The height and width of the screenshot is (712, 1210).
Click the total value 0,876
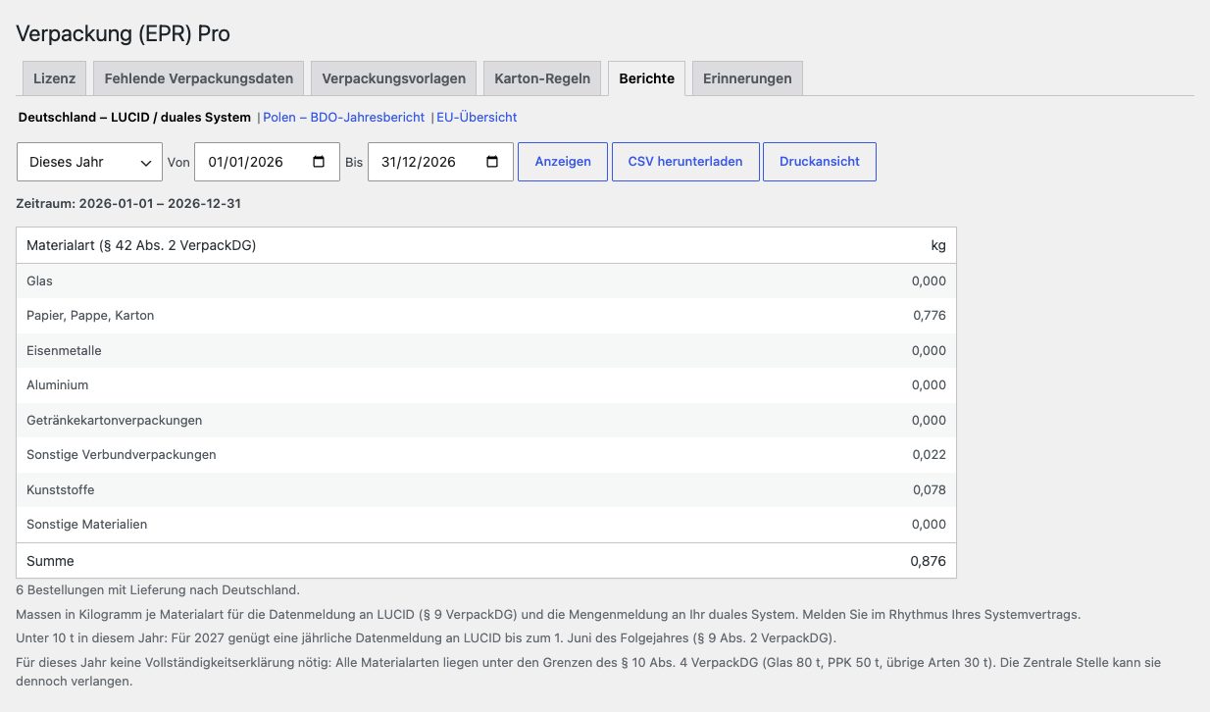[x=929, y=561]
